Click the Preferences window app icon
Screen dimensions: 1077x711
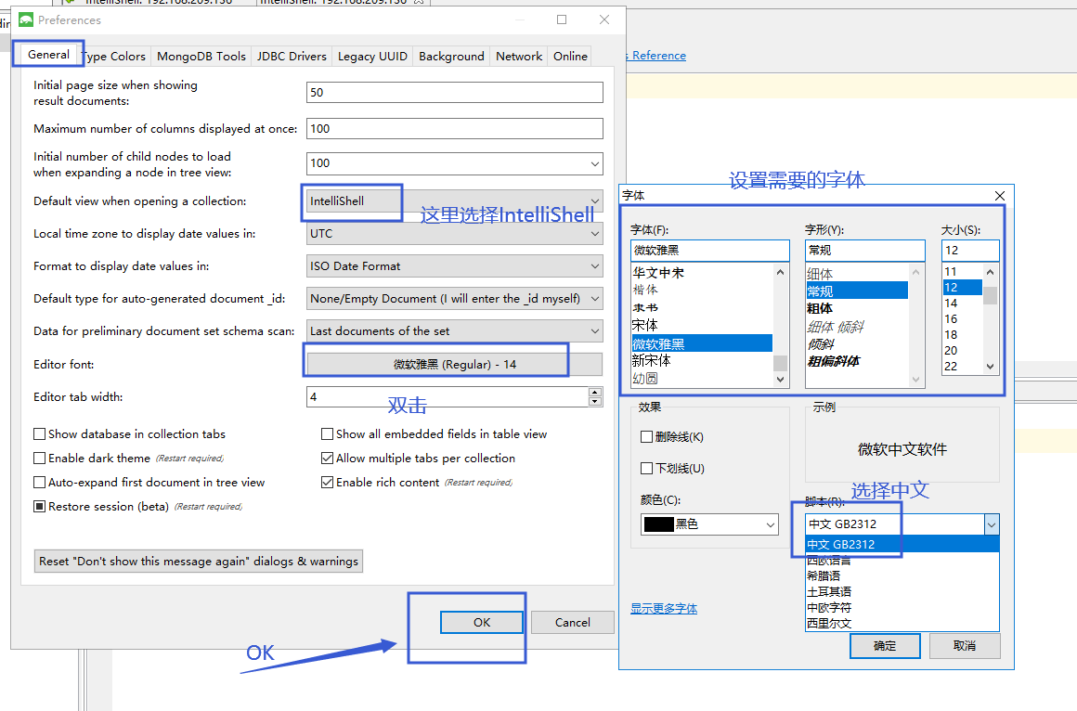pos(26,19)
